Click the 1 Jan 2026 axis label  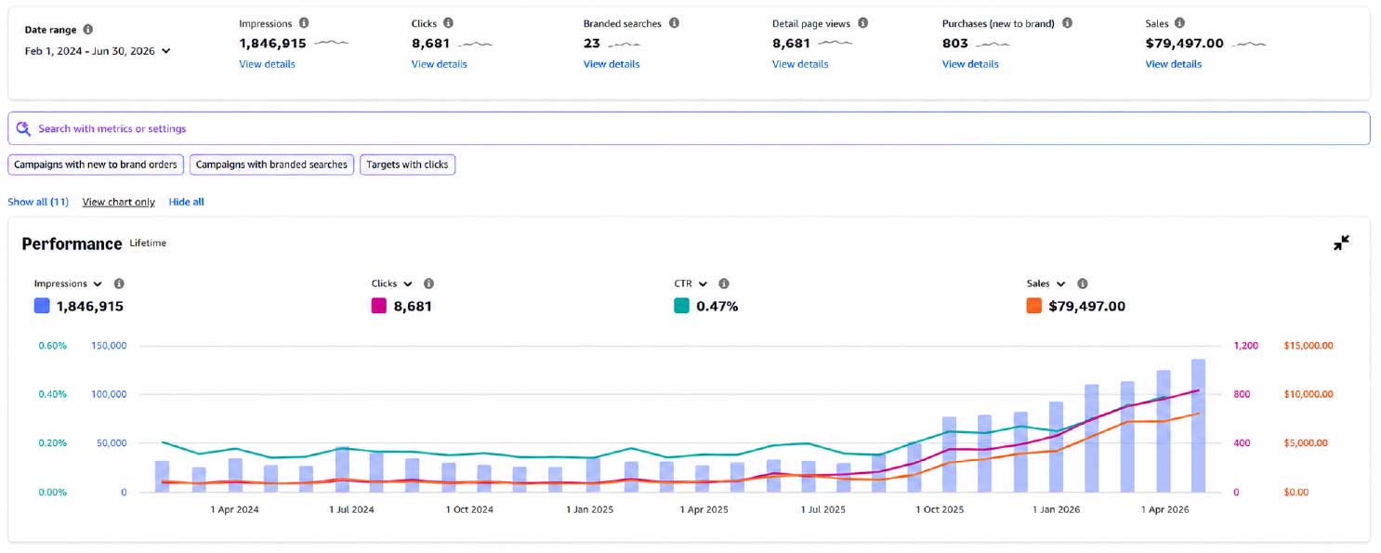click(x=1057, y=509)
